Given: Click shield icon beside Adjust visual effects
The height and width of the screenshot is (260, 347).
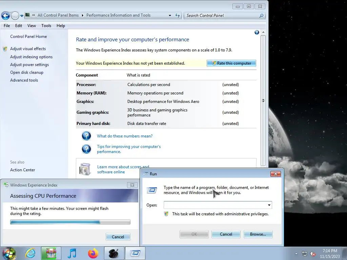Looking at the screenshot, I should click(x=5, y=49).
